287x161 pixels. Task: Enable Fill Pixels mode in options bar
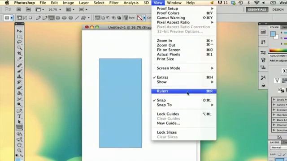[30, 18]
